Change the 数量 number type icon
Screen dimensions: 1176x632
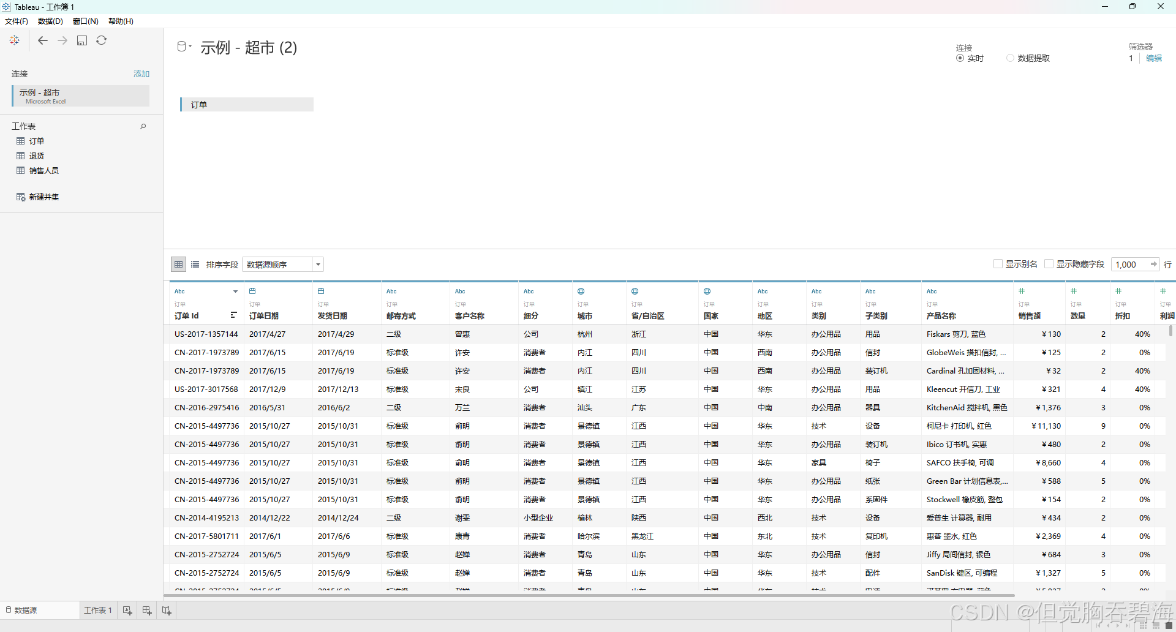coord(1074,292)
